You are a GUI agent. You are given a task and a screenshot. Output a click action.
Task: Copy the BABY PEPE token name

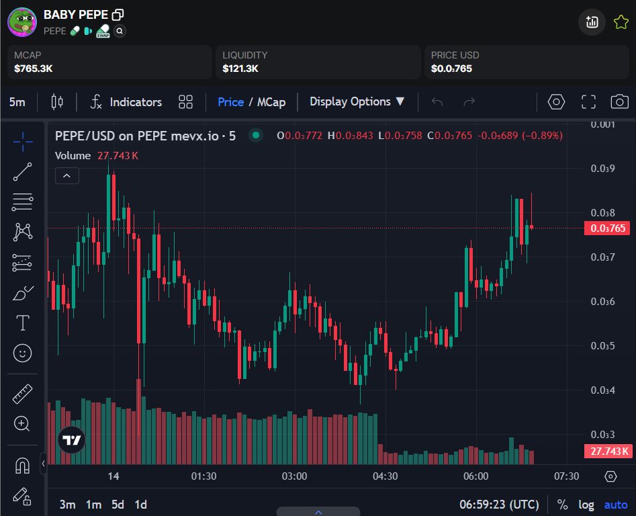point(118,15)
